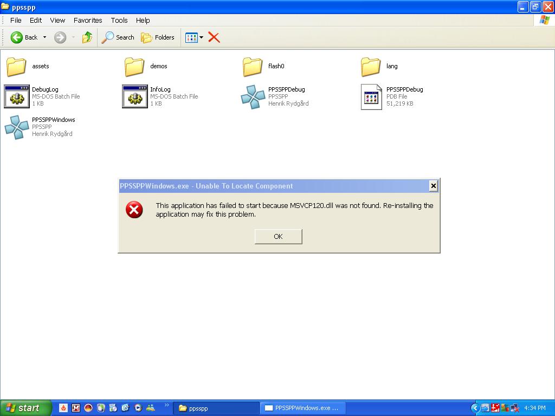Image resolution: width=555 pixels, height=416 pixels.
Task: Select the PPSSPPWindows application icon
Action: click(x=16, y=127)
